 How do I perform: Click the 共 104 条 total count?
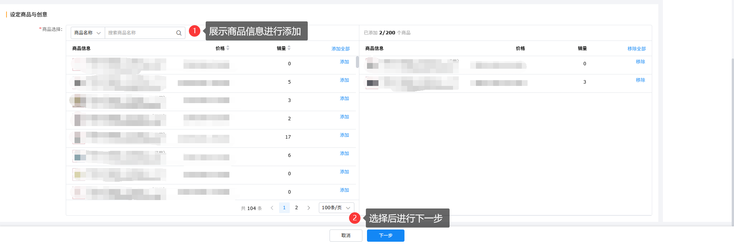click(x=251, y=208)
